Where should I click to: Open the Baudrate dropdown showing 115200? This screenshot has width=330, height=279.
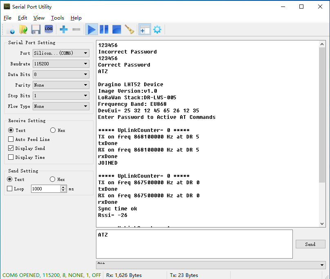click(x=61, y=64)
